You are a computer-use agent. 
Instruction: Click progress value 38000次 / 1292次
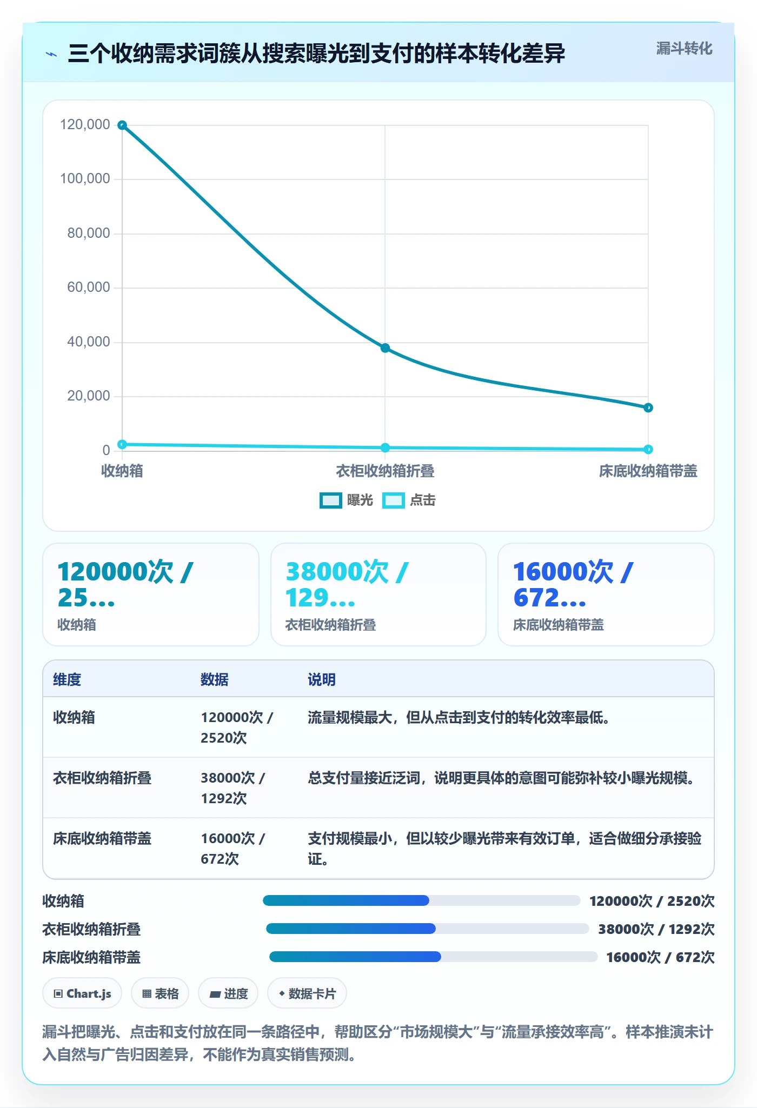coord(656,929)
